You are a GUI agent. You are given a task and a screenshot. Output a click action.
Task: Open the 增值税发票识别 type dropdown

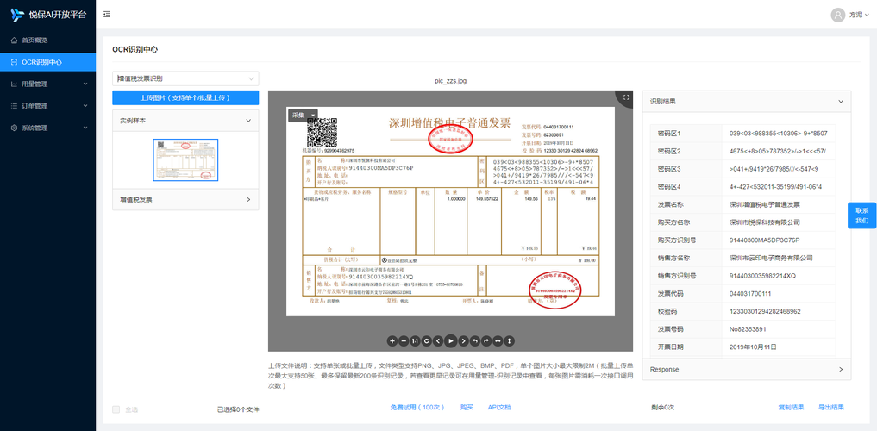[x=185, y=78]
